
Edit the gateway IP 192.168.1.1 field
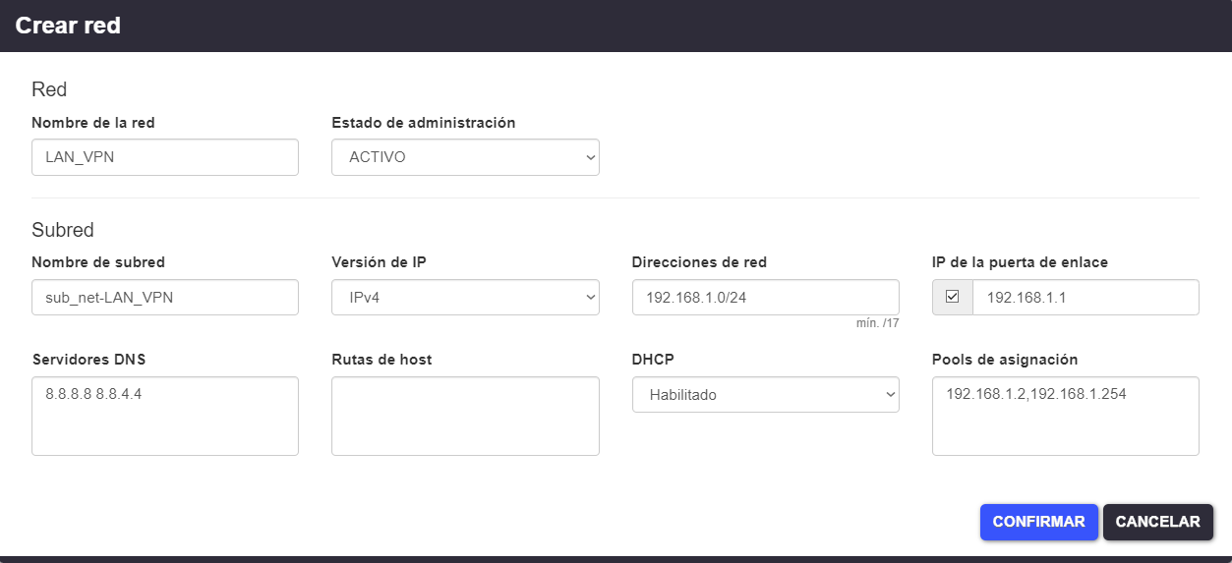click(x=1085, y=297)
